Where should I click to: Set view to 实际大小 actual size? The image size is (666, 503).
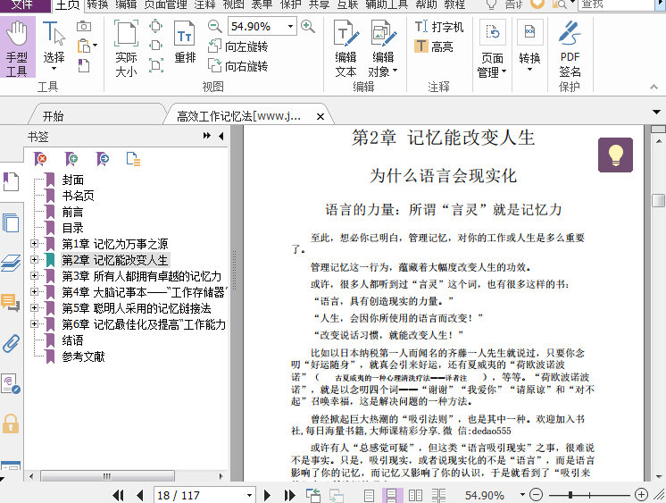(126, 48)
